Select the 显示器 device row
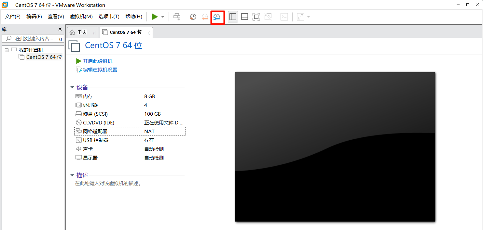Screen dimensions: 483x230 [130, 158]
